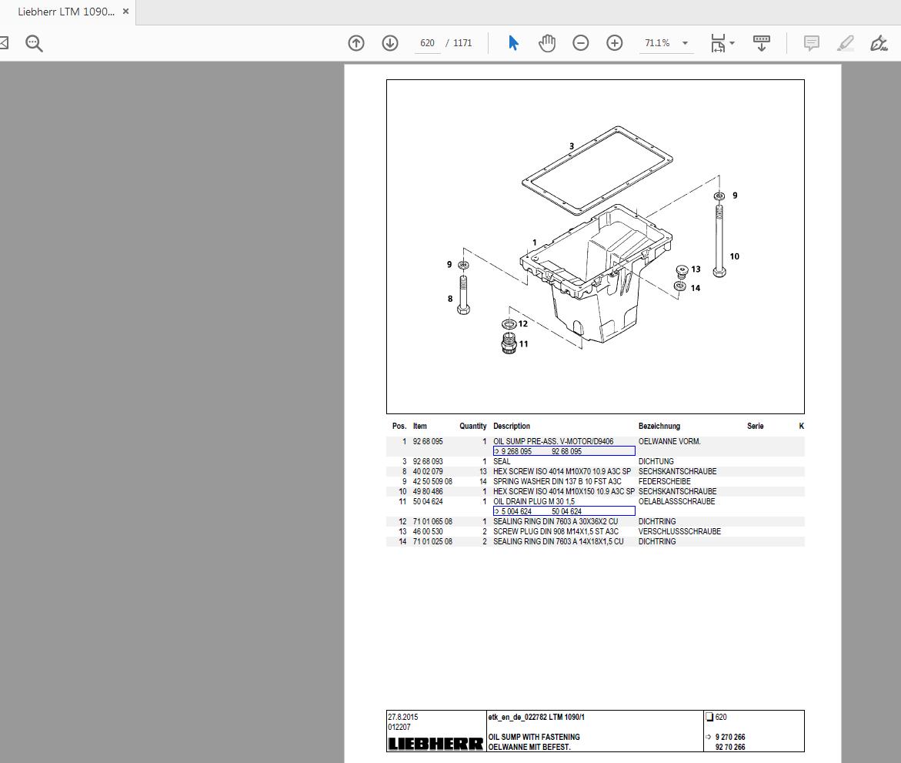Click the 5 004 624 link box
901x763 pixels.
point(564,511)
